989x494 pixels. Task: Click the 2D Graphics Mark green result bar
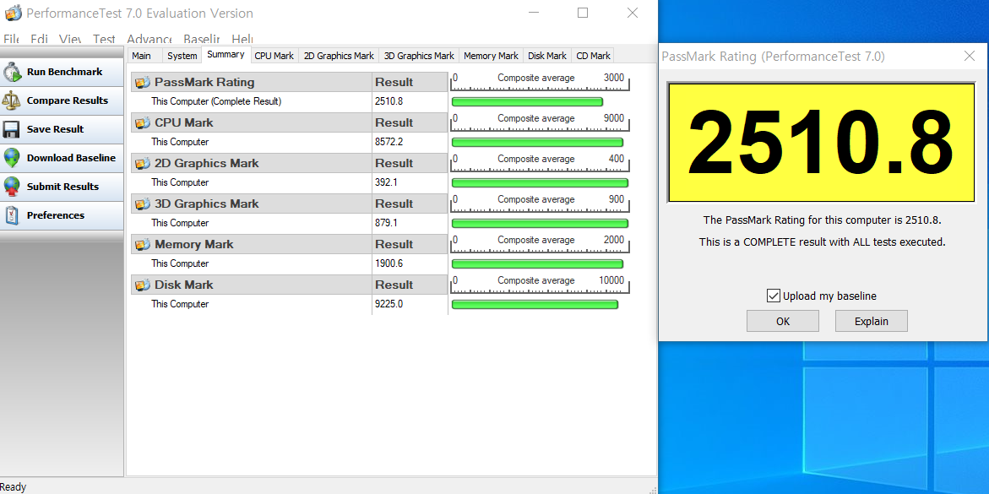540,183
